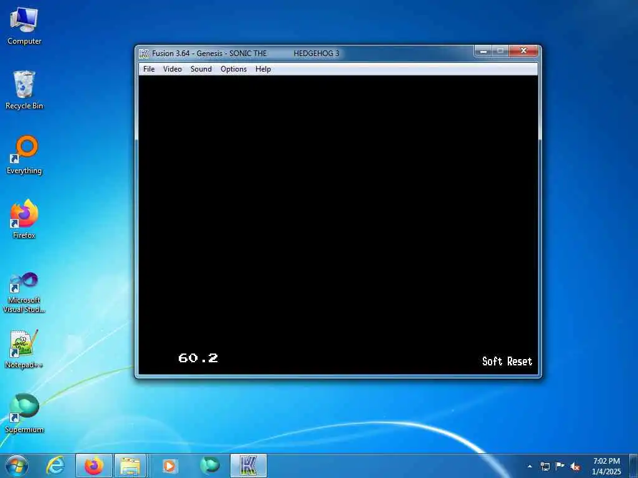
Task: Open the clock showing 7:02 PM
Action: point(606,466)
